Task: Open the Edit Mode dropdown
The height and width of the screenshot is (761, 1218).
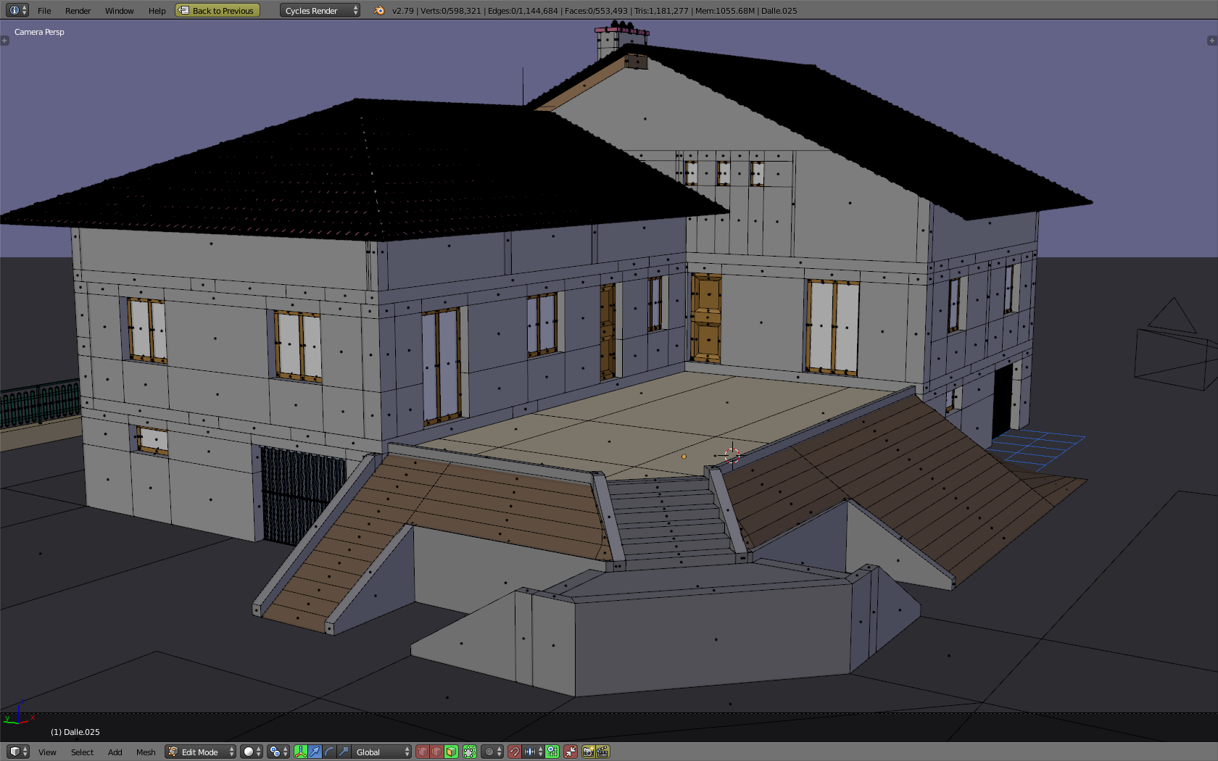Action: tap(201, 752)
